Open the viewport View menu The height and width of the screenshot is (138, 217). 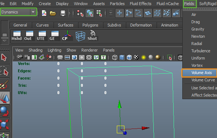point(19,50)
